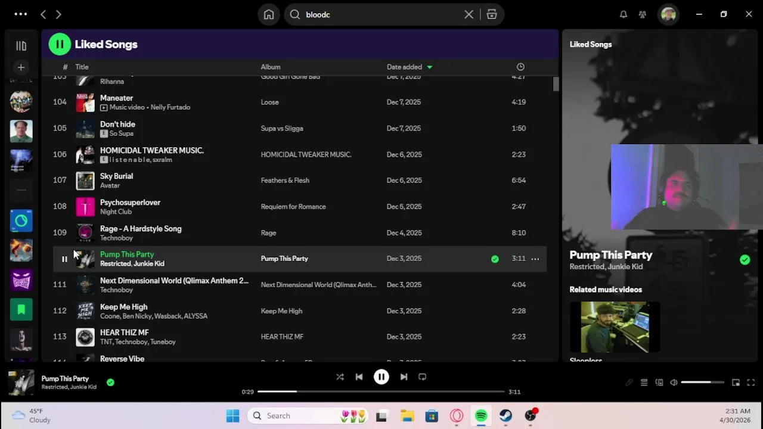Sort by Title column

click(82, 67)
